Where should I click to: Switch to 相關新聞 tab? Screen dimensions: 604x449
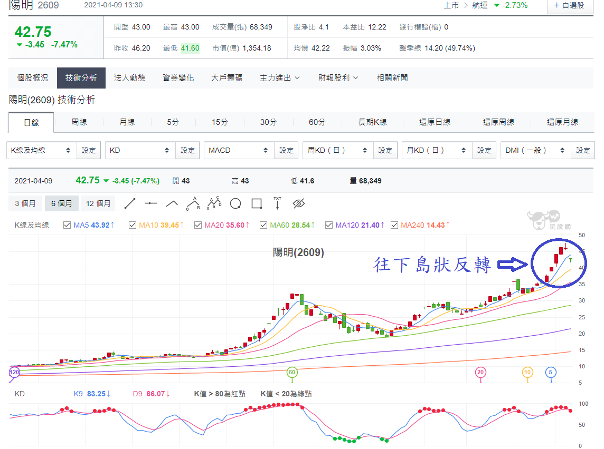(392, 78)
